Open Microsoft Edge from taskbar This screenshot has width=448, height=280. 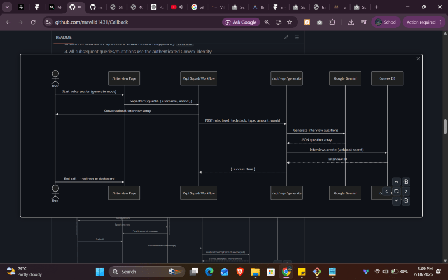click(x=209, y=272)
